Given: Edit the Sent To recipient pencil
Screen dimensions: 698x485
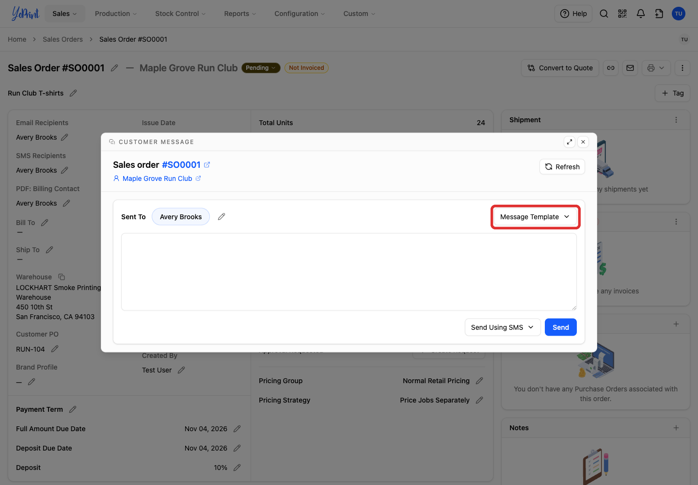Looking at the screenshot, I should [222, 217].
